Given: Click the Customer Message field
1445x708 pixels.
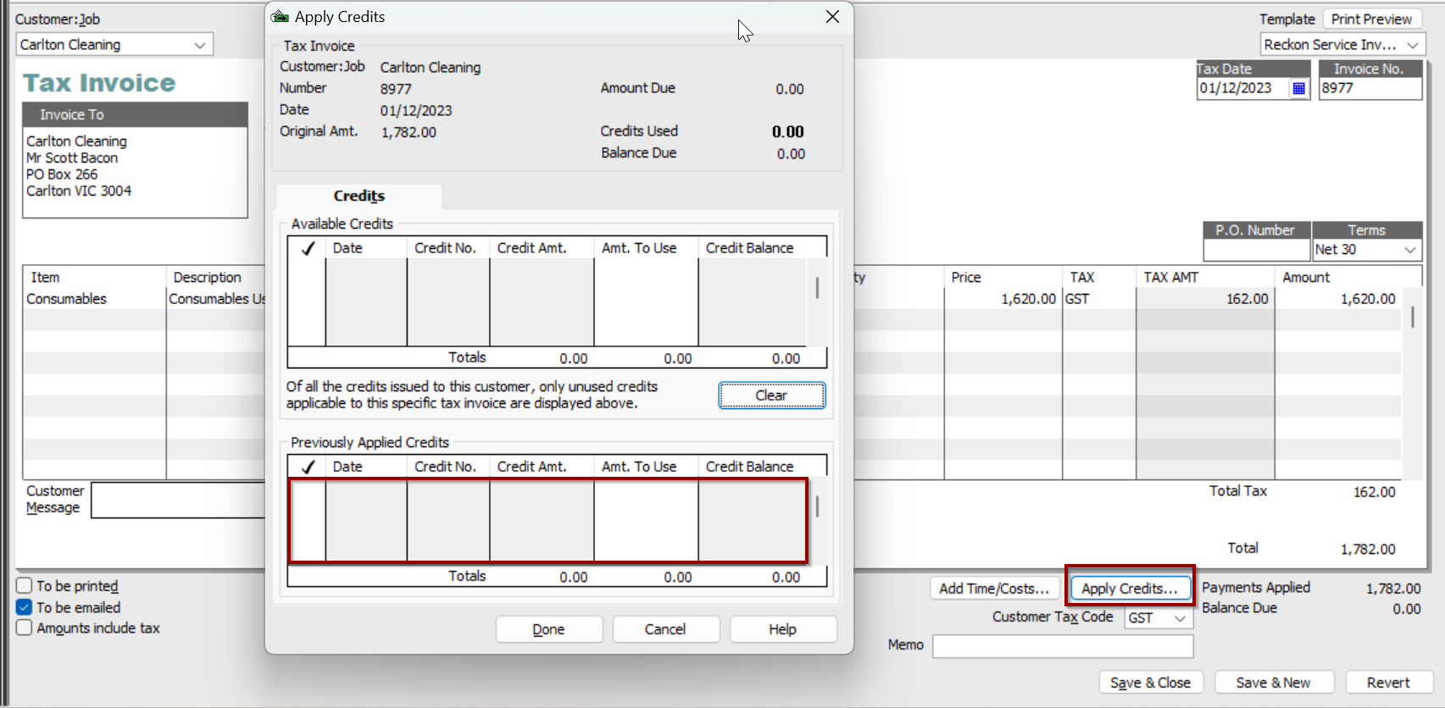Looking at the screenshot, I should pos(179,500).
